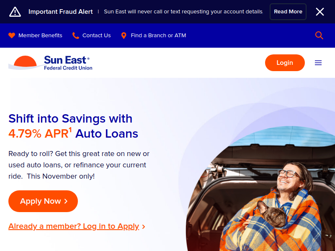This screenshot has width=335, height=251.
Task: Expand the hamburger navigation menu
Action: pos(318,63)
